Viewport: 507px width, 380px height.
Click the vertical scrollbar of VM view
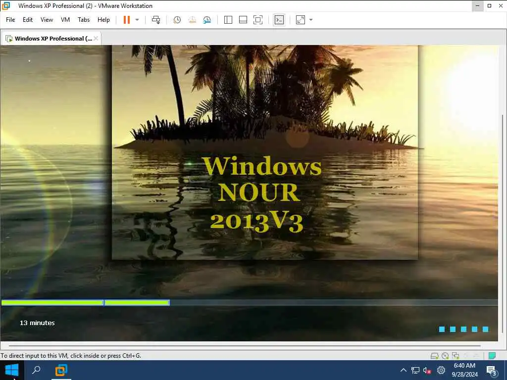pyautogui.click(x=502, y=223)
